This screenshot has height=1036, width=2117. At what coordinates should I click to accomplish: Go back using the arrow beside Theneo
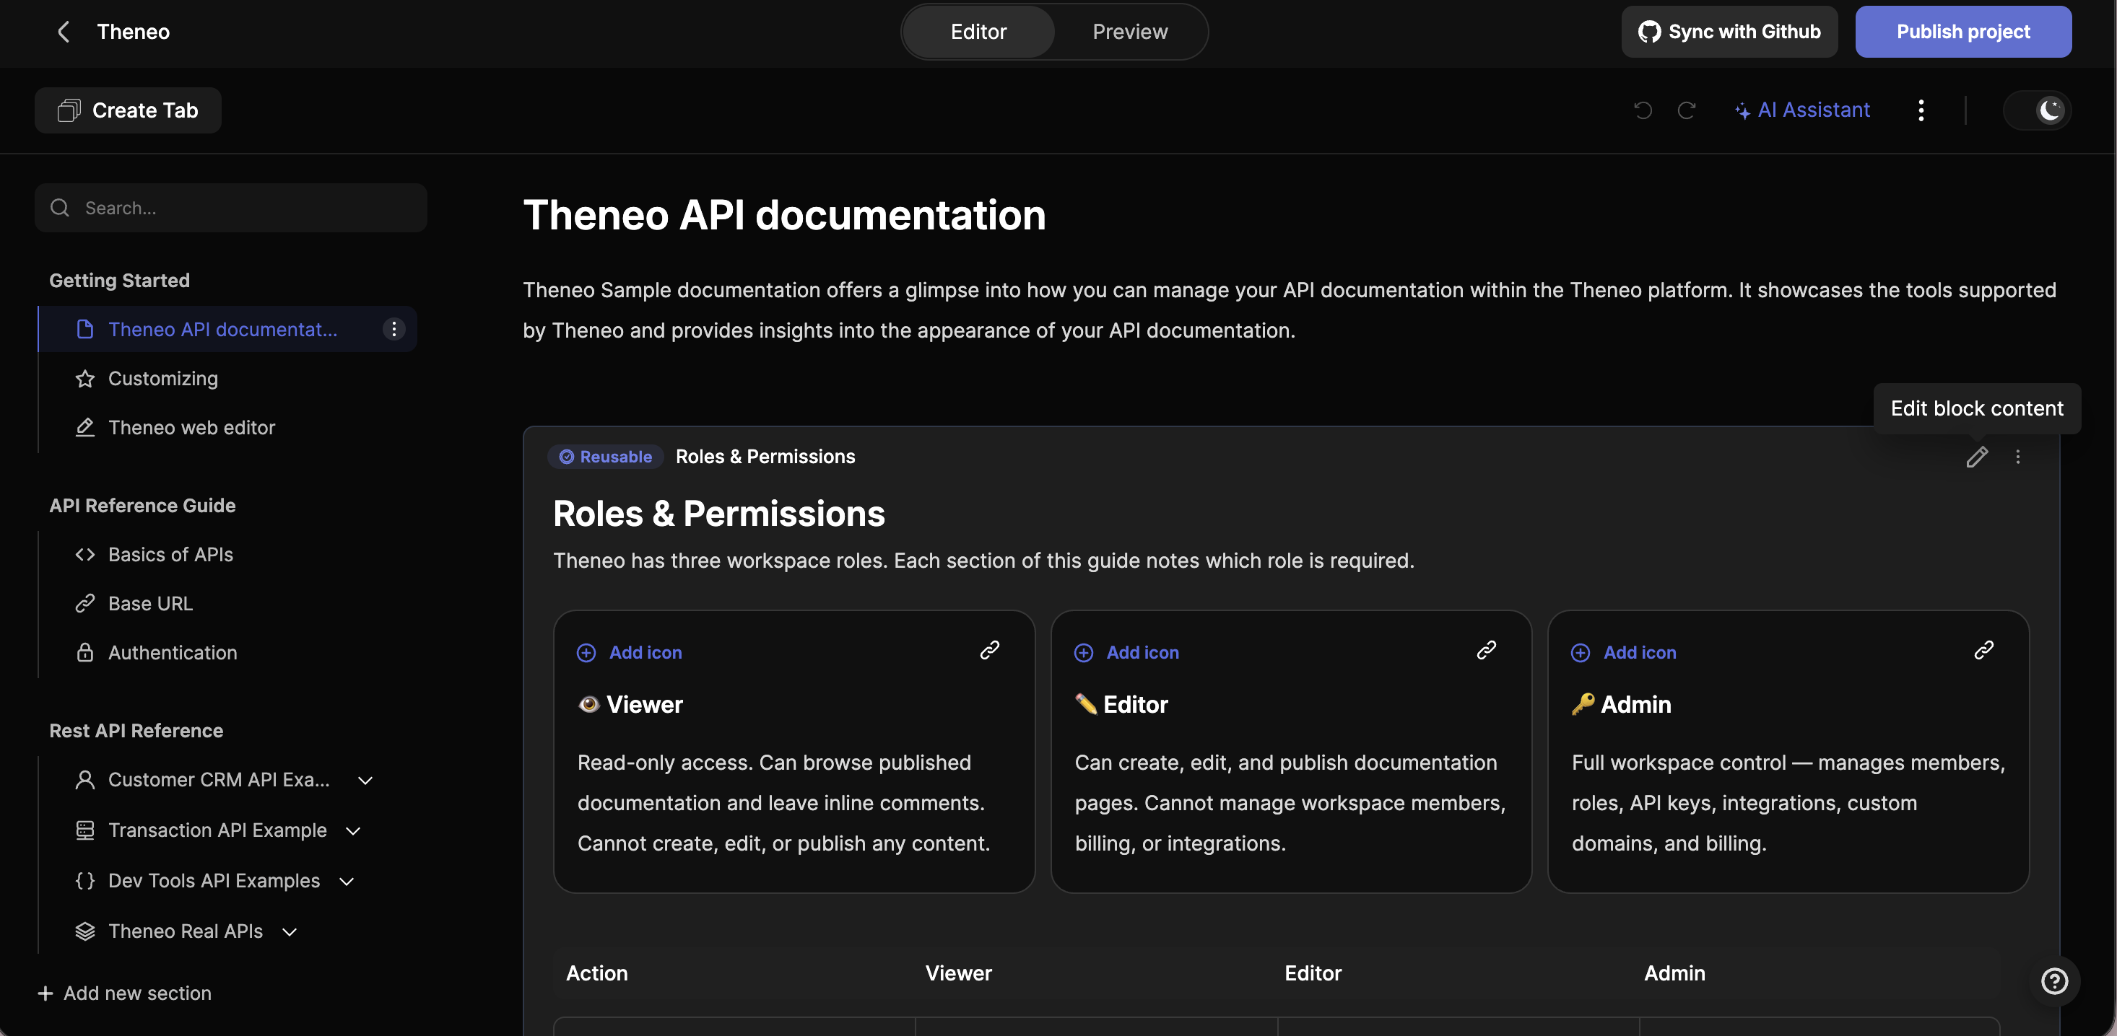point(64,32)
